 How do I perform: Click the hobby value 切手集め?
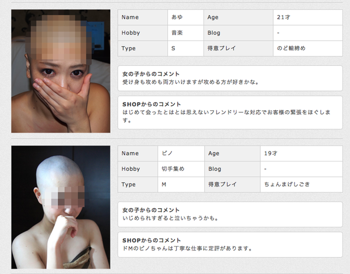click(x=173, y=169)
